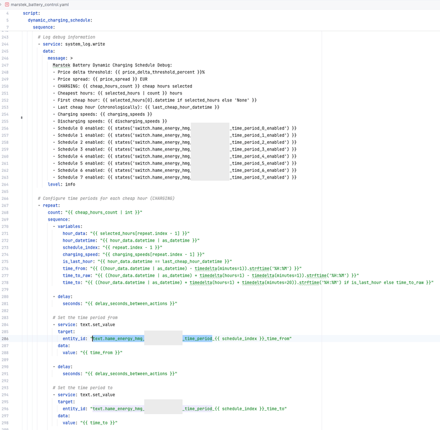Viewport: 440px width, 430px height.
Task: Click the "is_last_hour" variable key
Action: click(x=77, y=261)
